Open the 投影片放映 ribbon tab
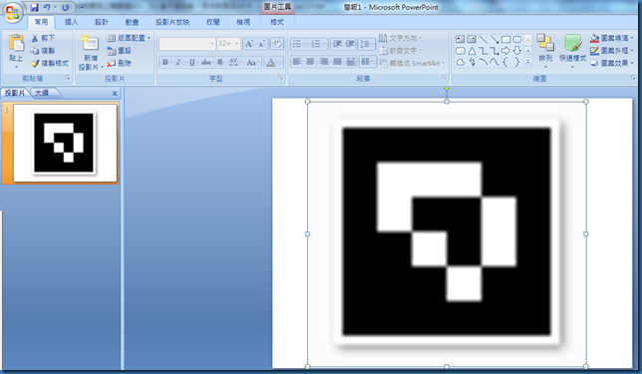642x374 pixels. coord(172,22)
